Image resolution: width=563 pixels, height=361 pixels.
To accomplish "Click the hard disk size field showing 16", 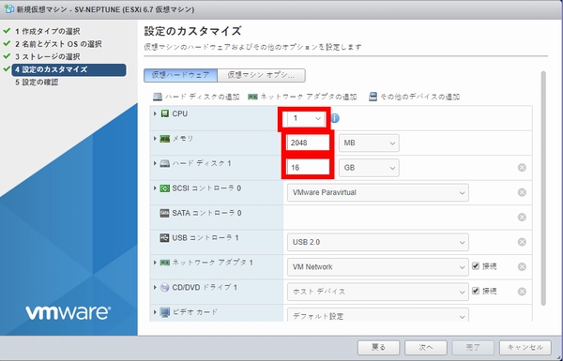I will tap(308, 168).
